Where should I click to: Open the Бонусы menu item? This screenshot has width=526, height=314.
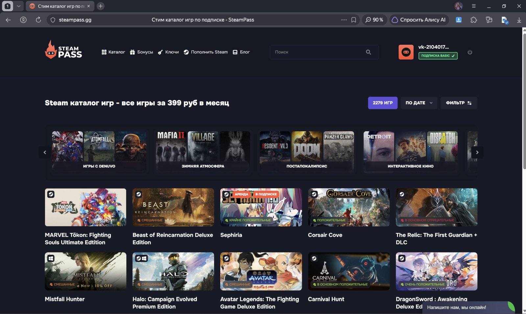pyautogui.click(x=141, y=52)
